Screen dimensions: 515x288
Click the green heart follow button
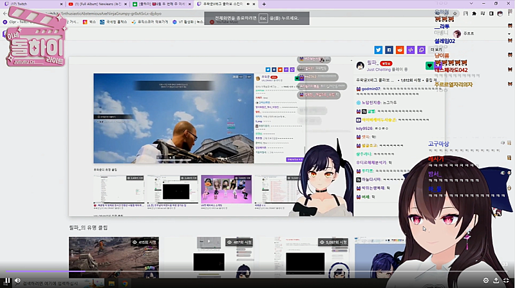point(430,65)
